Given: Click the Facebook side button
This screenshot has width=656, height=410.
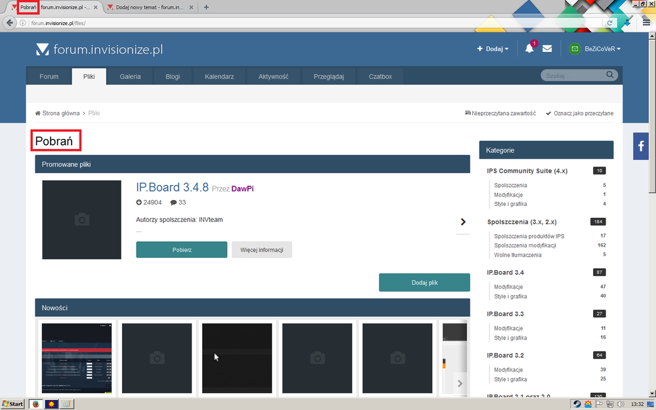Looking at the screenshot, I should tap(640, 146).
